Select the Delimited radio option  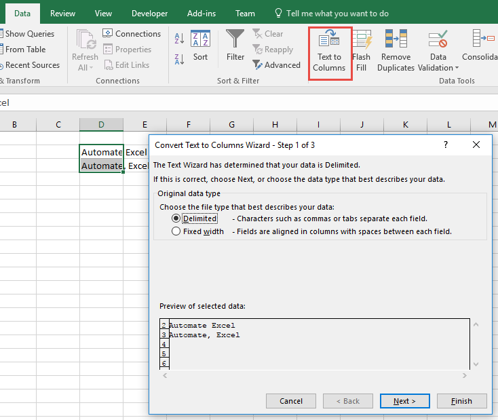176,218
